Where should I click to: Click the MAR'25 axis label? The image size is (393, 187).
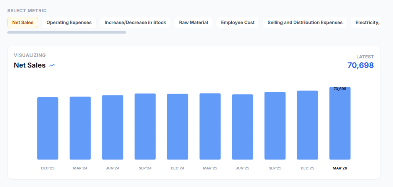pos(210,168)
